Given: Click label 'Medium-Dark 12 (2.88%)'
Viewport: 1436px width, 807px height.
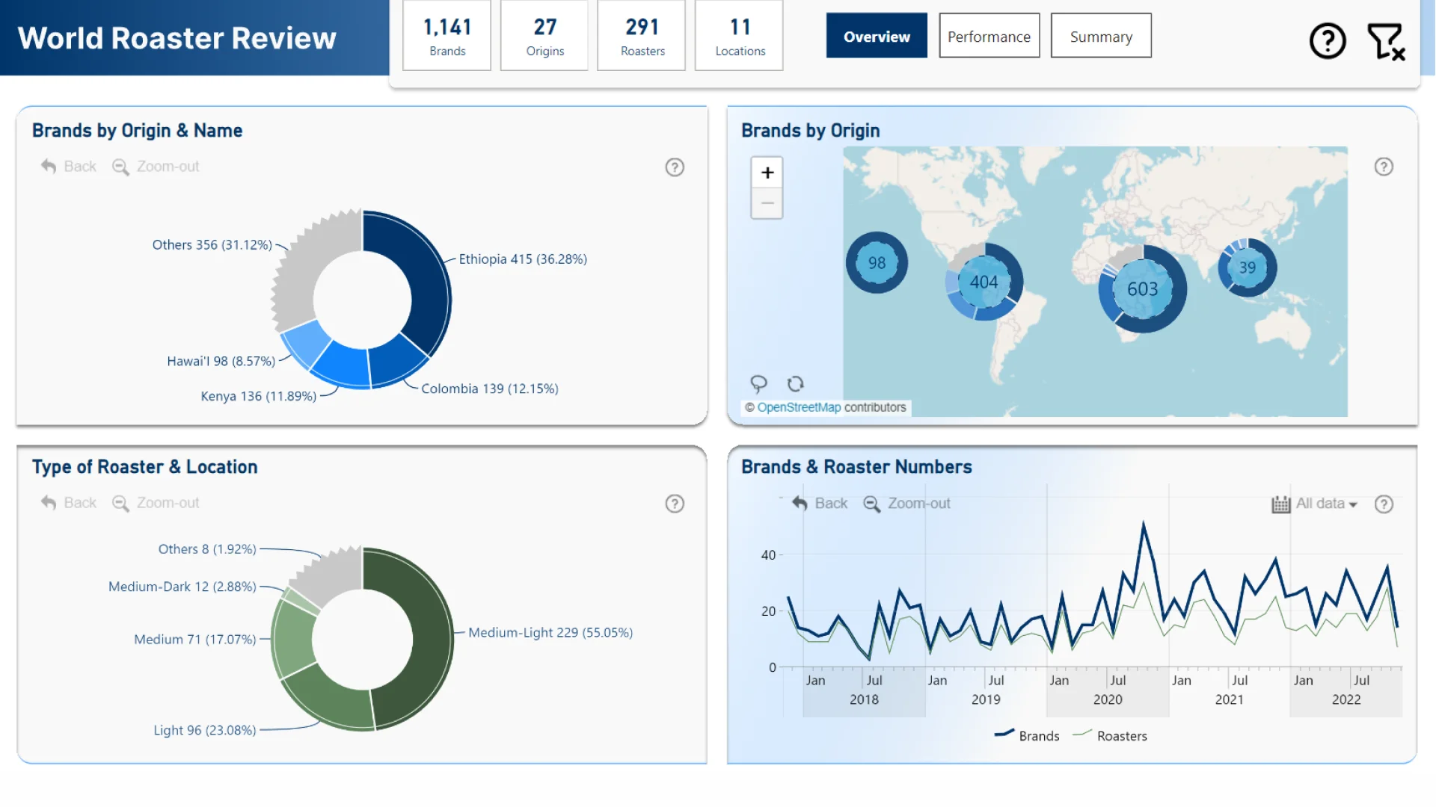Looking at the screenshot, I should click(182, 587).
